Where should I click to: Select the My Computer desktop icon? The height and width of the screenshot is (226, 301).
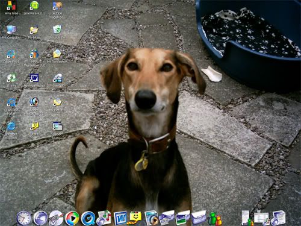(11, 32)
